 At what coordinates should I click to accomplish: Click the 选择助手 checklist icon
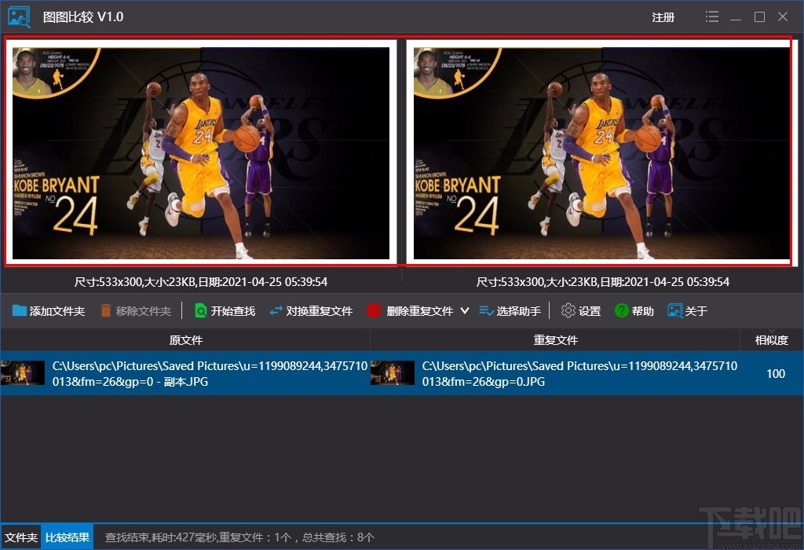(486, 311)
